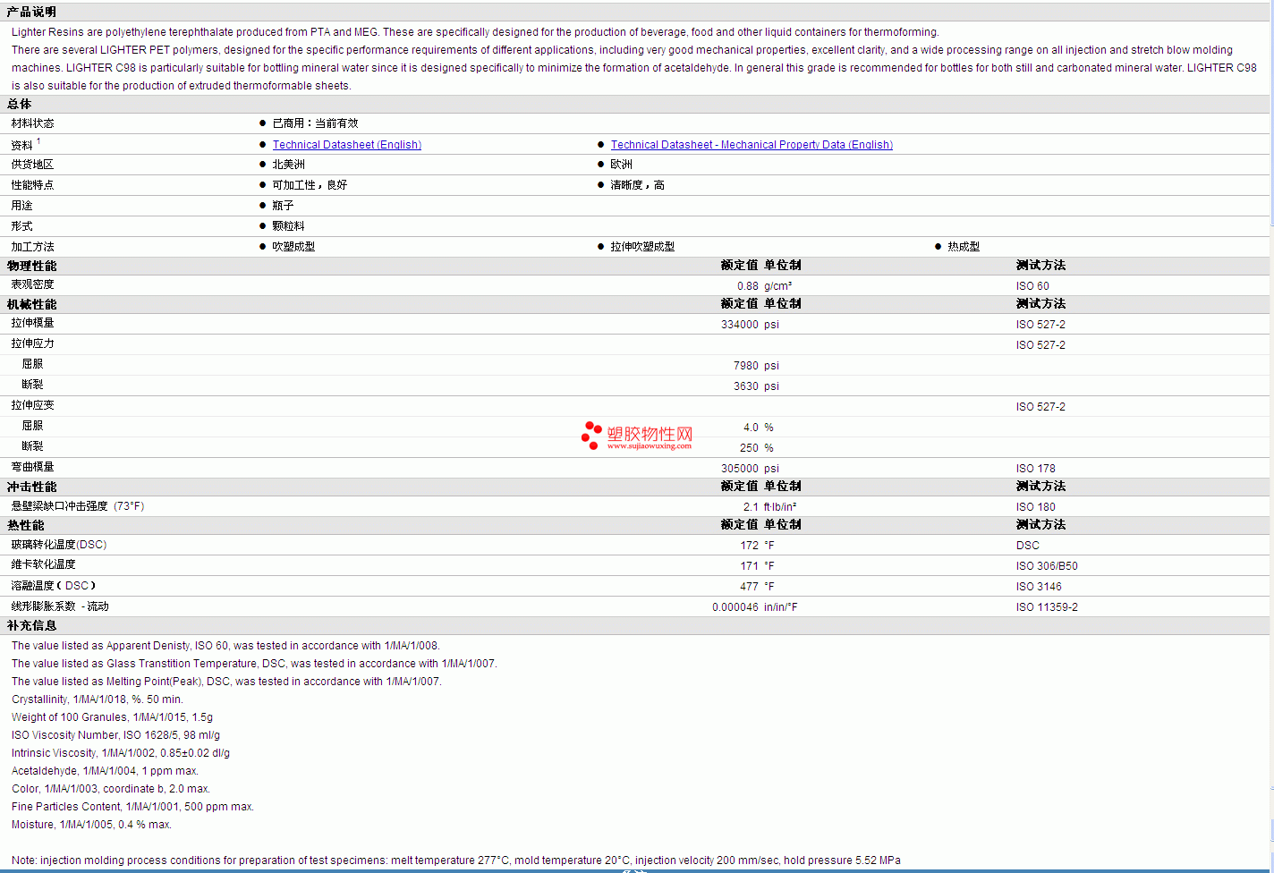Click the Acetaldehyde 1 ppm max line

tap(105, 771)
